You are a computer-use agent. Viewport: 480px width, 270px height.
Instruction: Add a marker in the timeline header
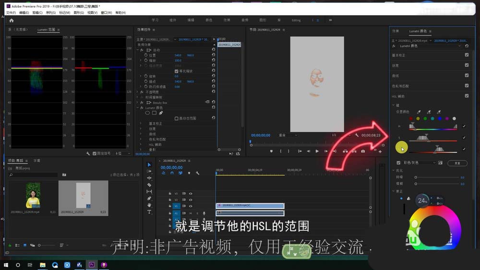coord(189,173)
